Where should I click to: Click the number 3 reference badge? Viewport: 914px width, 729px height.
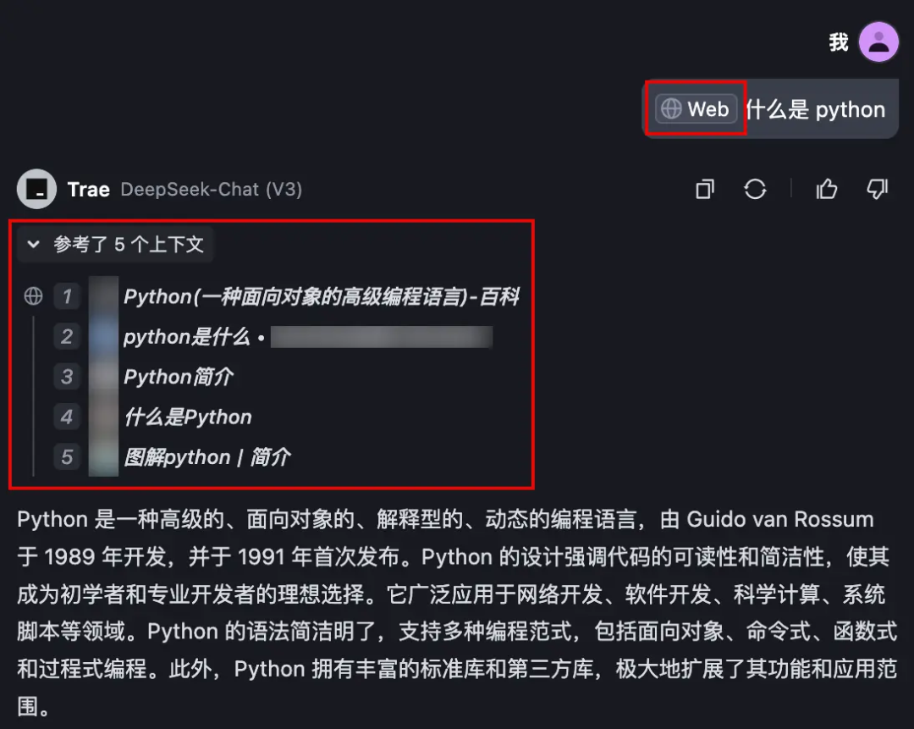click(x=67, y=377)
